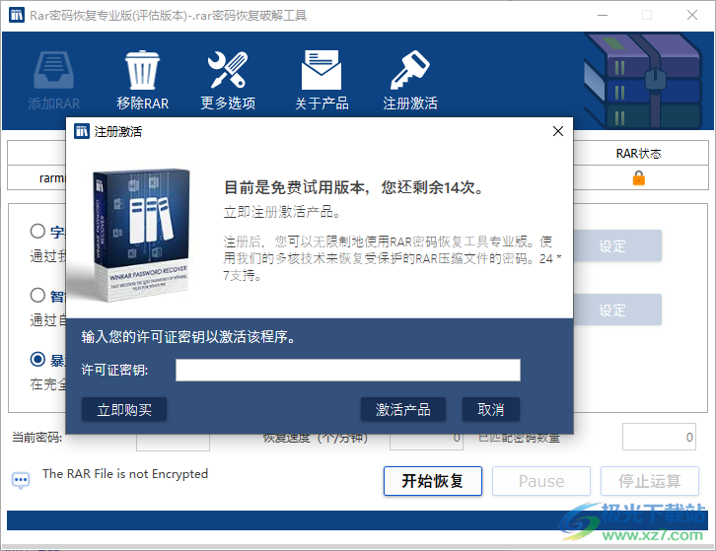Click the Register Activate key icon
This screenshot has width=716, height=551.
[410, 70]
